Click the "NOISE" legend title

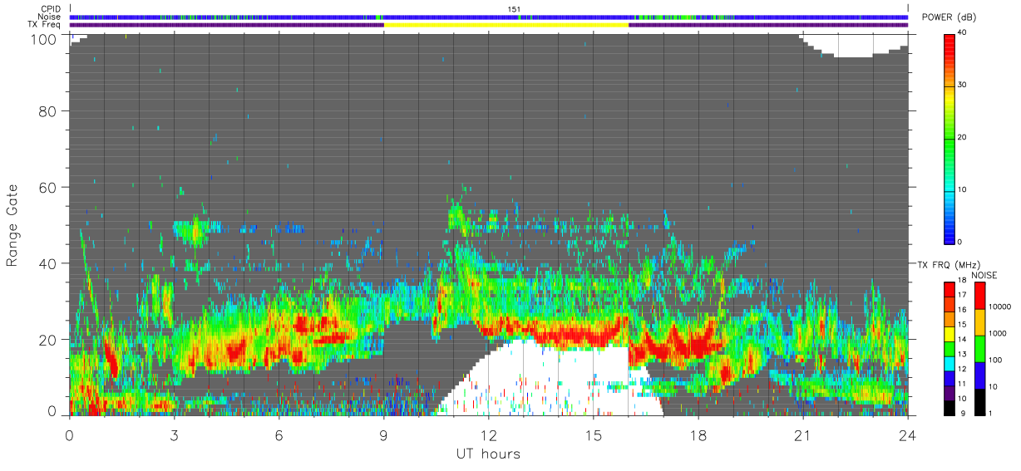tap(984, 275)
